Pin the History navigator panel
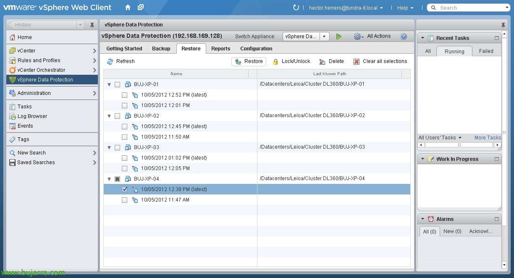Viewport: 514px width, 278px height. tap(92, 25)
